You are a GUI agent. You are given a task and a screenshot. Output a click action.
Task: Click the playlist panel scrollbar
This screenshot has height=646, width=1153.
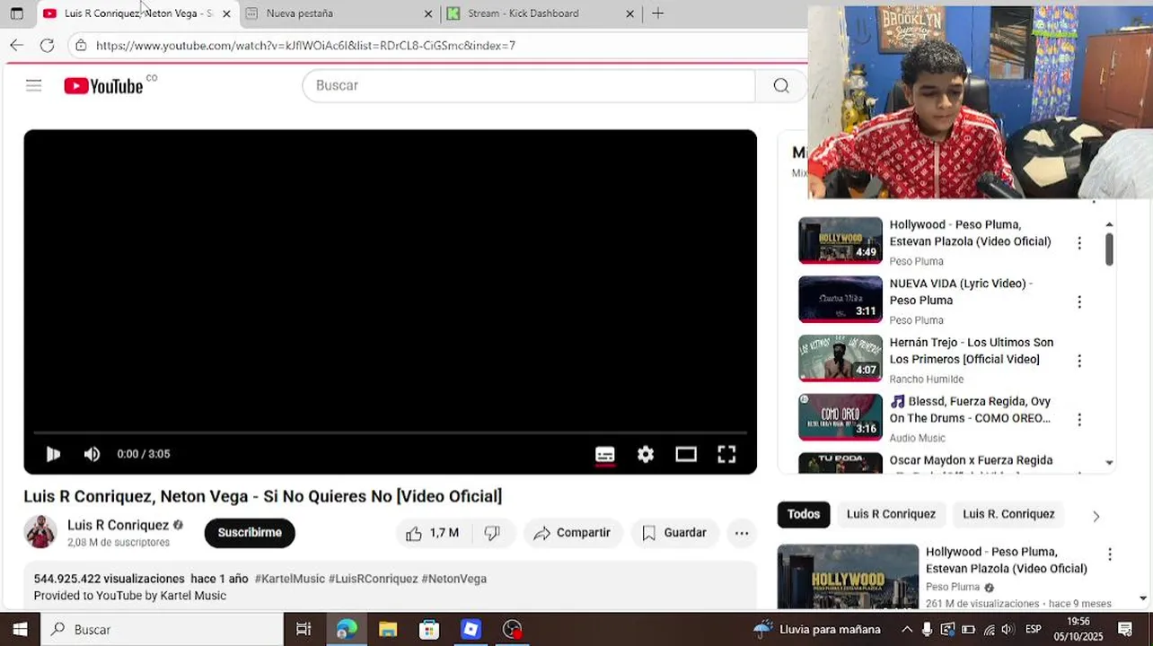coord(1109,249)
